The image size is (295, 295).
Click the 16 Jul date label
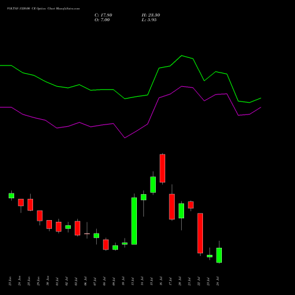pyautogui.click(x=161, y=281)
